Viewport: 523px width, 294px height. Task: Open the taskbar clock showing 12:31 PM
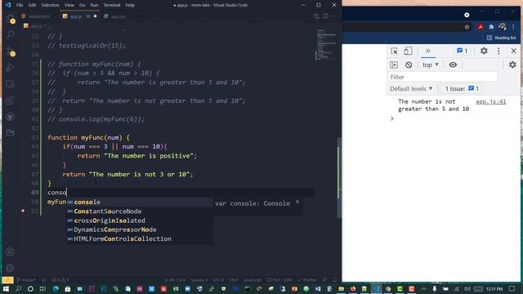point(494,288)
